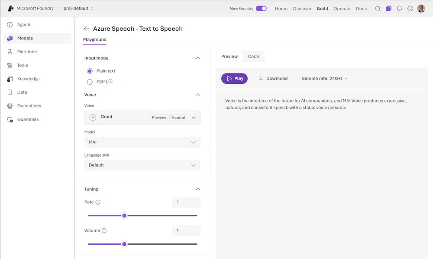
Task: Click the Rate value input field
Action: [186, 202]
